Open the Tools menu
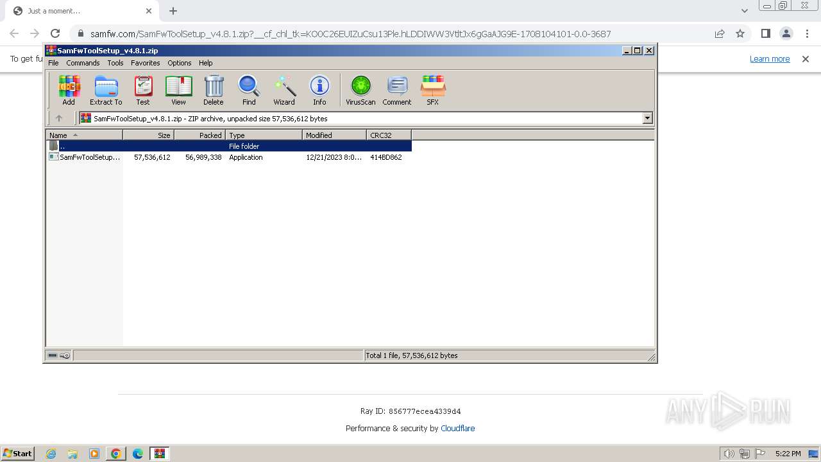The height and width of the screenshot is (462, 821). point(115,63)
